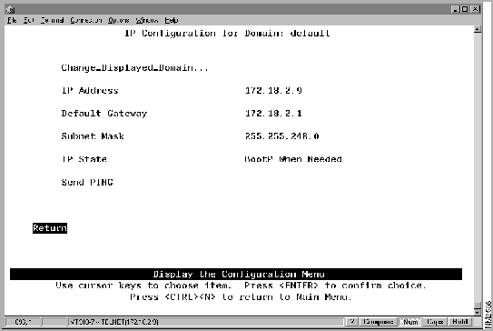493x331 pixels.
Task: Close the terminal window
Action: (x=476, y=9)
